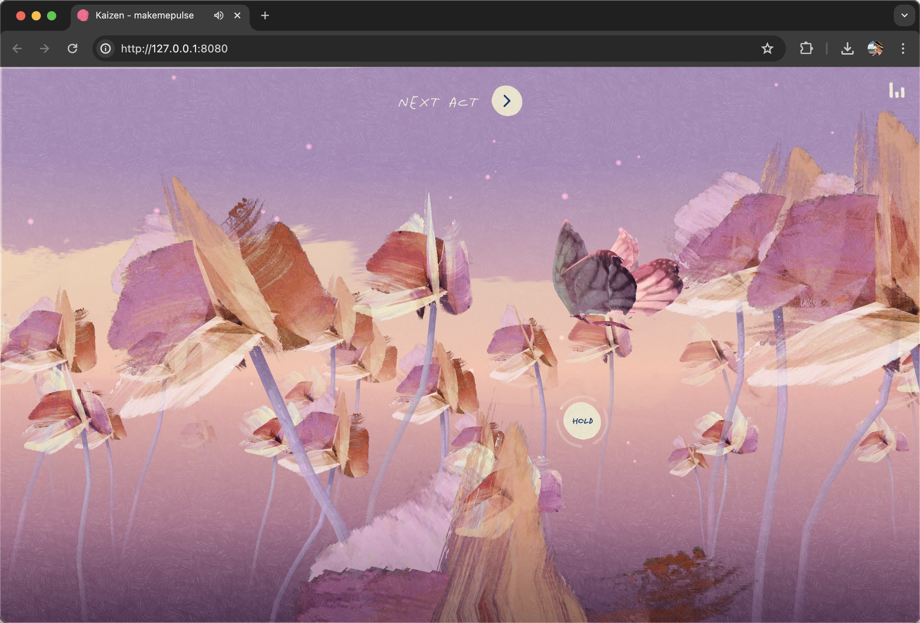This screenshot has height=623, width=920.
Task: Open a new browser tab
Action: [x=265, y=15]
